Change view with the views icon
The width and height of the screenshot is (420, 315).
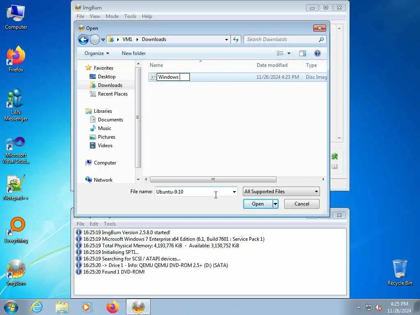click(280, 53)
